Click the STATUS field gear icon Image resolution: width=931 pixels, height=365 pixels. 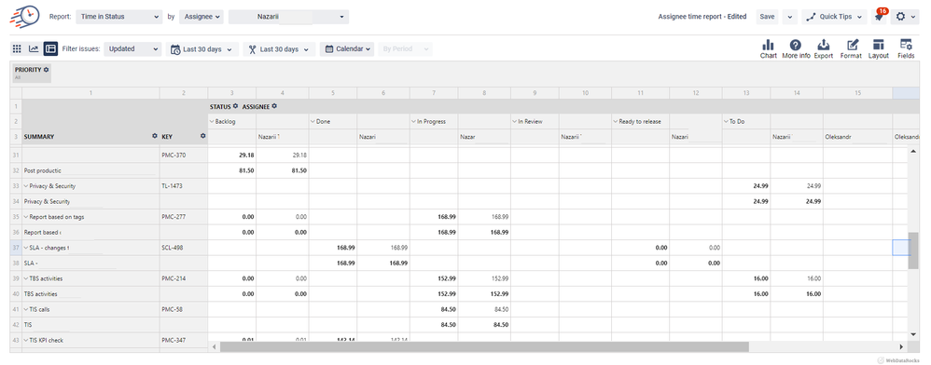[x=235, y=107]
